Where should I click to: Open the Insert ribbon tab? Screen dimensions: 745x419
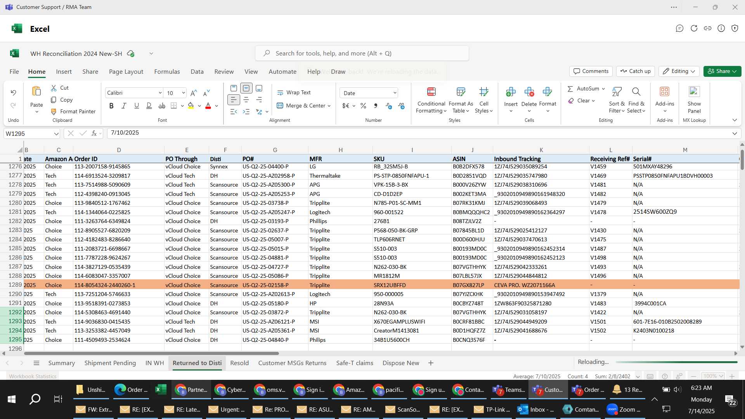64,72
